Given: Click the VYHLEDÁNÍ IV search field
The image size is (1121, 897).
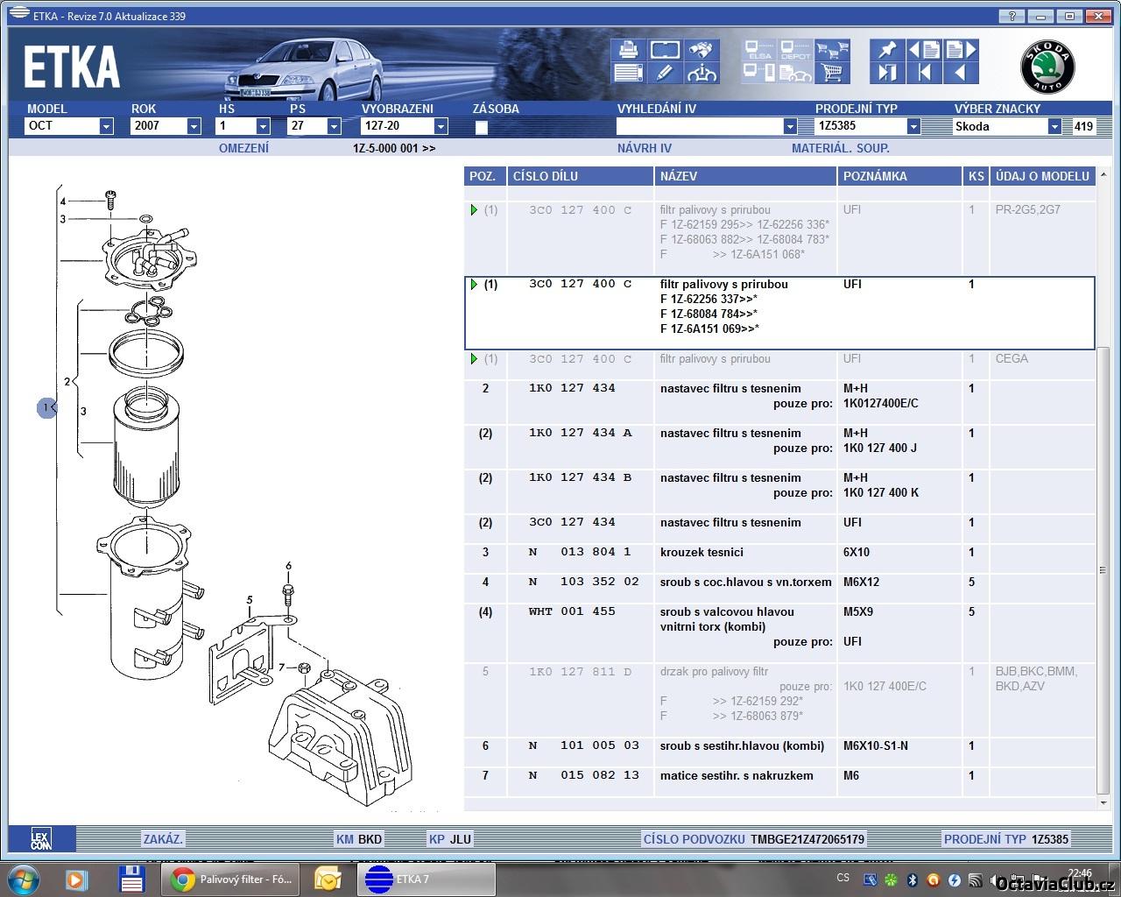Looking at the screenshot, I should point(699,126).
